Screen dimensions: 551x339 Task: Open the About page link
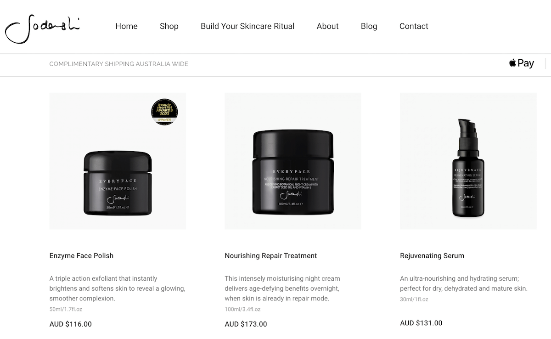coord(327,26)
